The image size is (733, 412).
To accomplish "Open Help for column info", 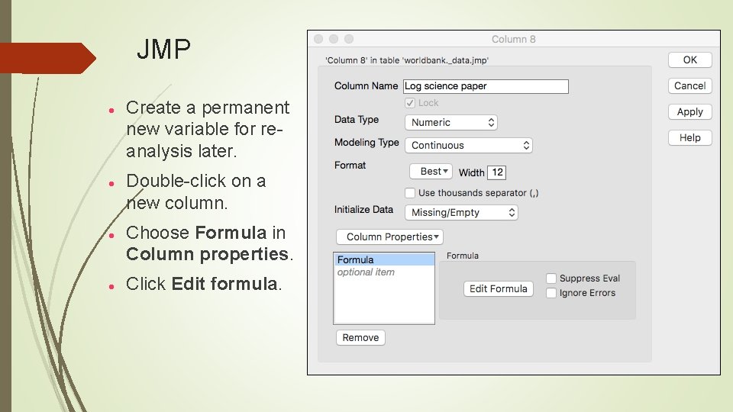I will tap(689, 138).
